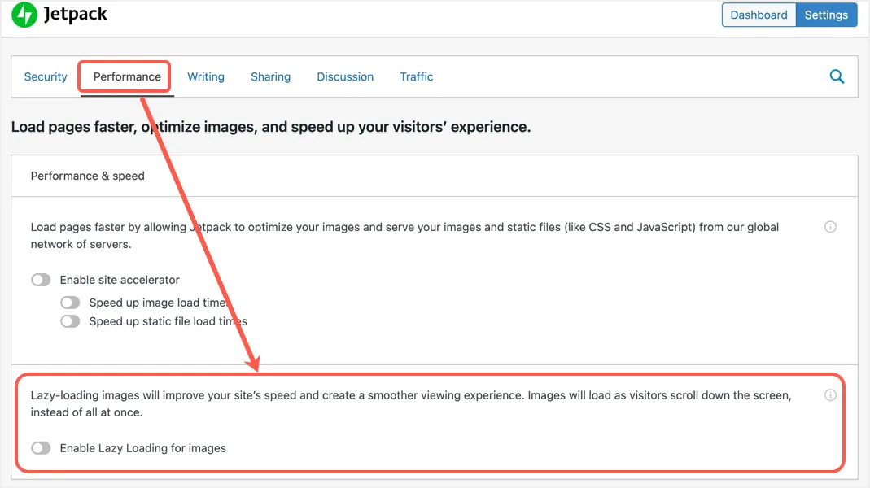Open the Writing tab

pyautogui.click(x=206, y=76)
